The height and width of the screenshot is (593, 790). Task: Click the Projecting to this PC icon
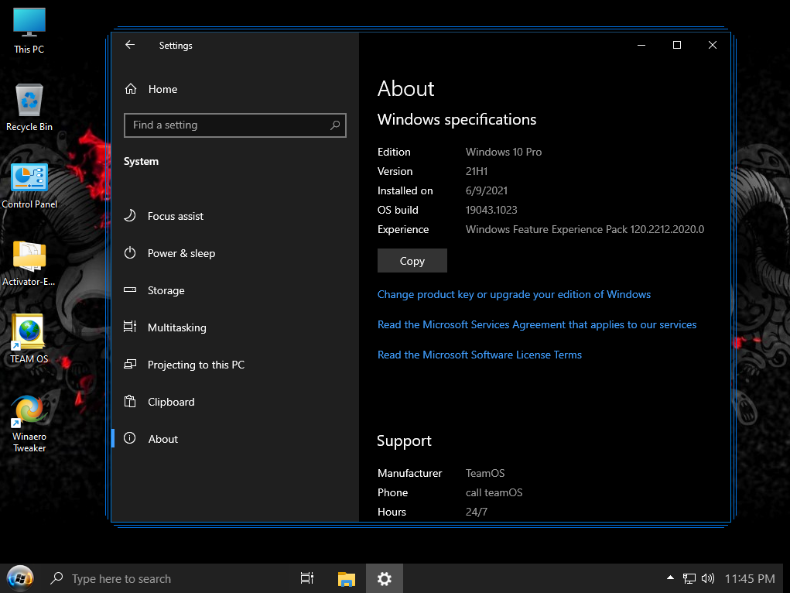point(130,364)
